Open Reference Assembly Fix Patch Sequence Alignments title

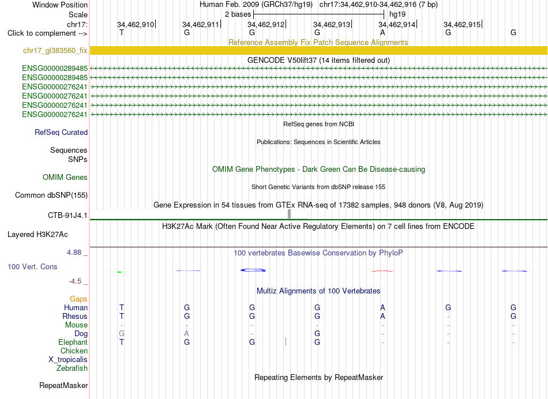tap(318, 42)
